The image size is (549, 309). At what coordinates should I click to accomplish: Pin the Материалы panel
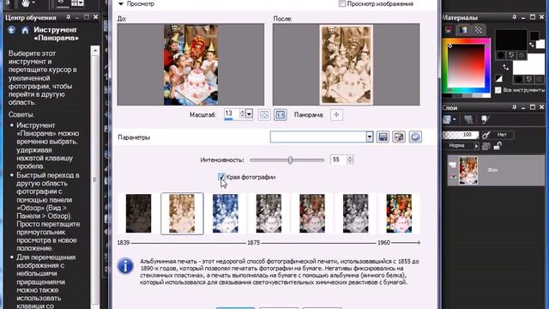pos(514,17)
